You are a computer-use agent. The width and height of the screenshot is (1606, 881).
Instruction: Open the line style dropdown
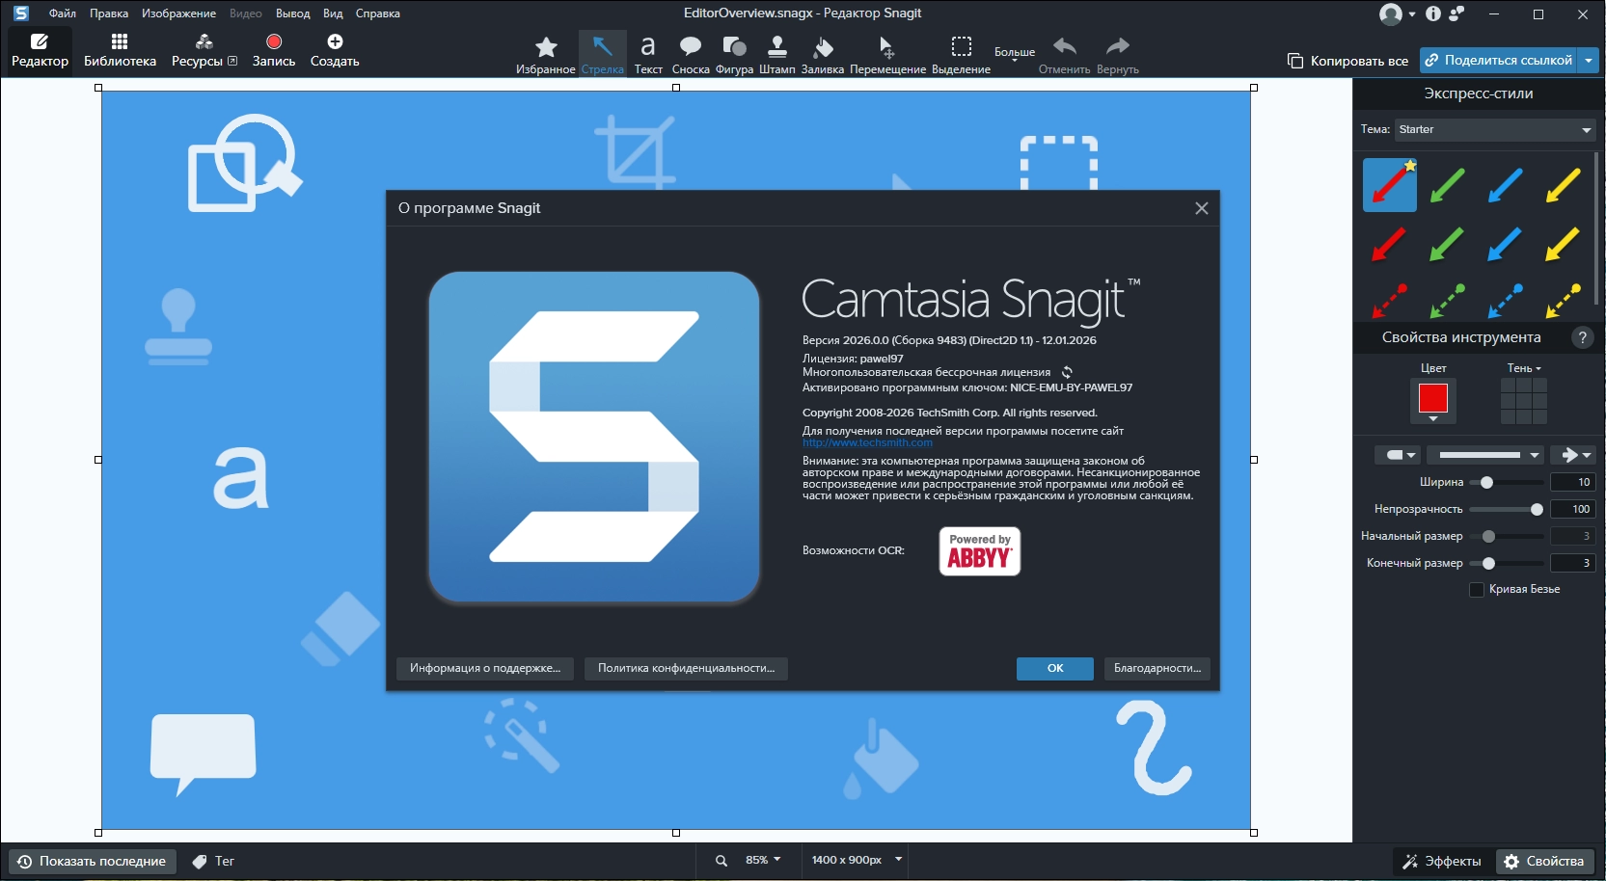click(1485, 455)
